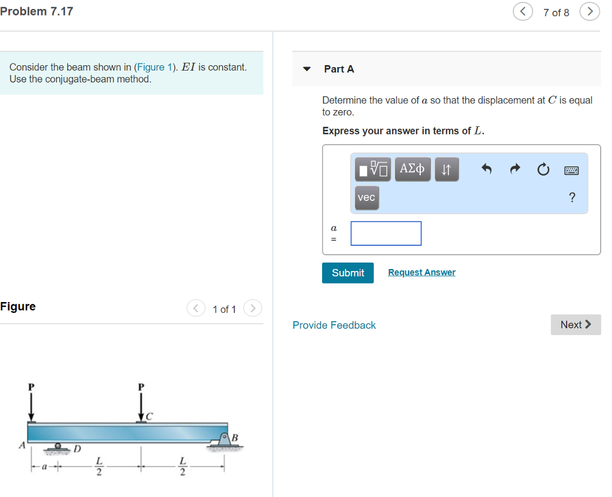Image resolution: width=612 pixels, height=497 pixels.
Task: Open the Request Answer link
Action: [421, 272]
